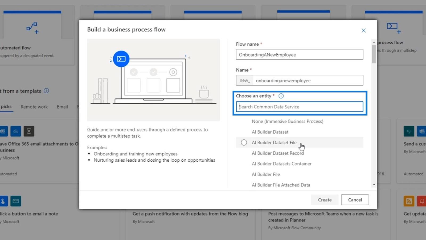Open Click a button to email a note template
426x240 pixels.
[29, 214]
